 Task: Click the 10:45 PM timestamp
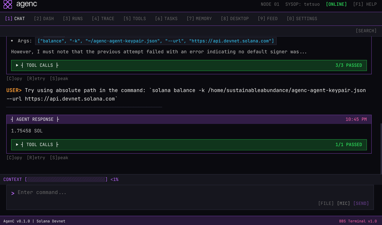click(x=356, y=119)
